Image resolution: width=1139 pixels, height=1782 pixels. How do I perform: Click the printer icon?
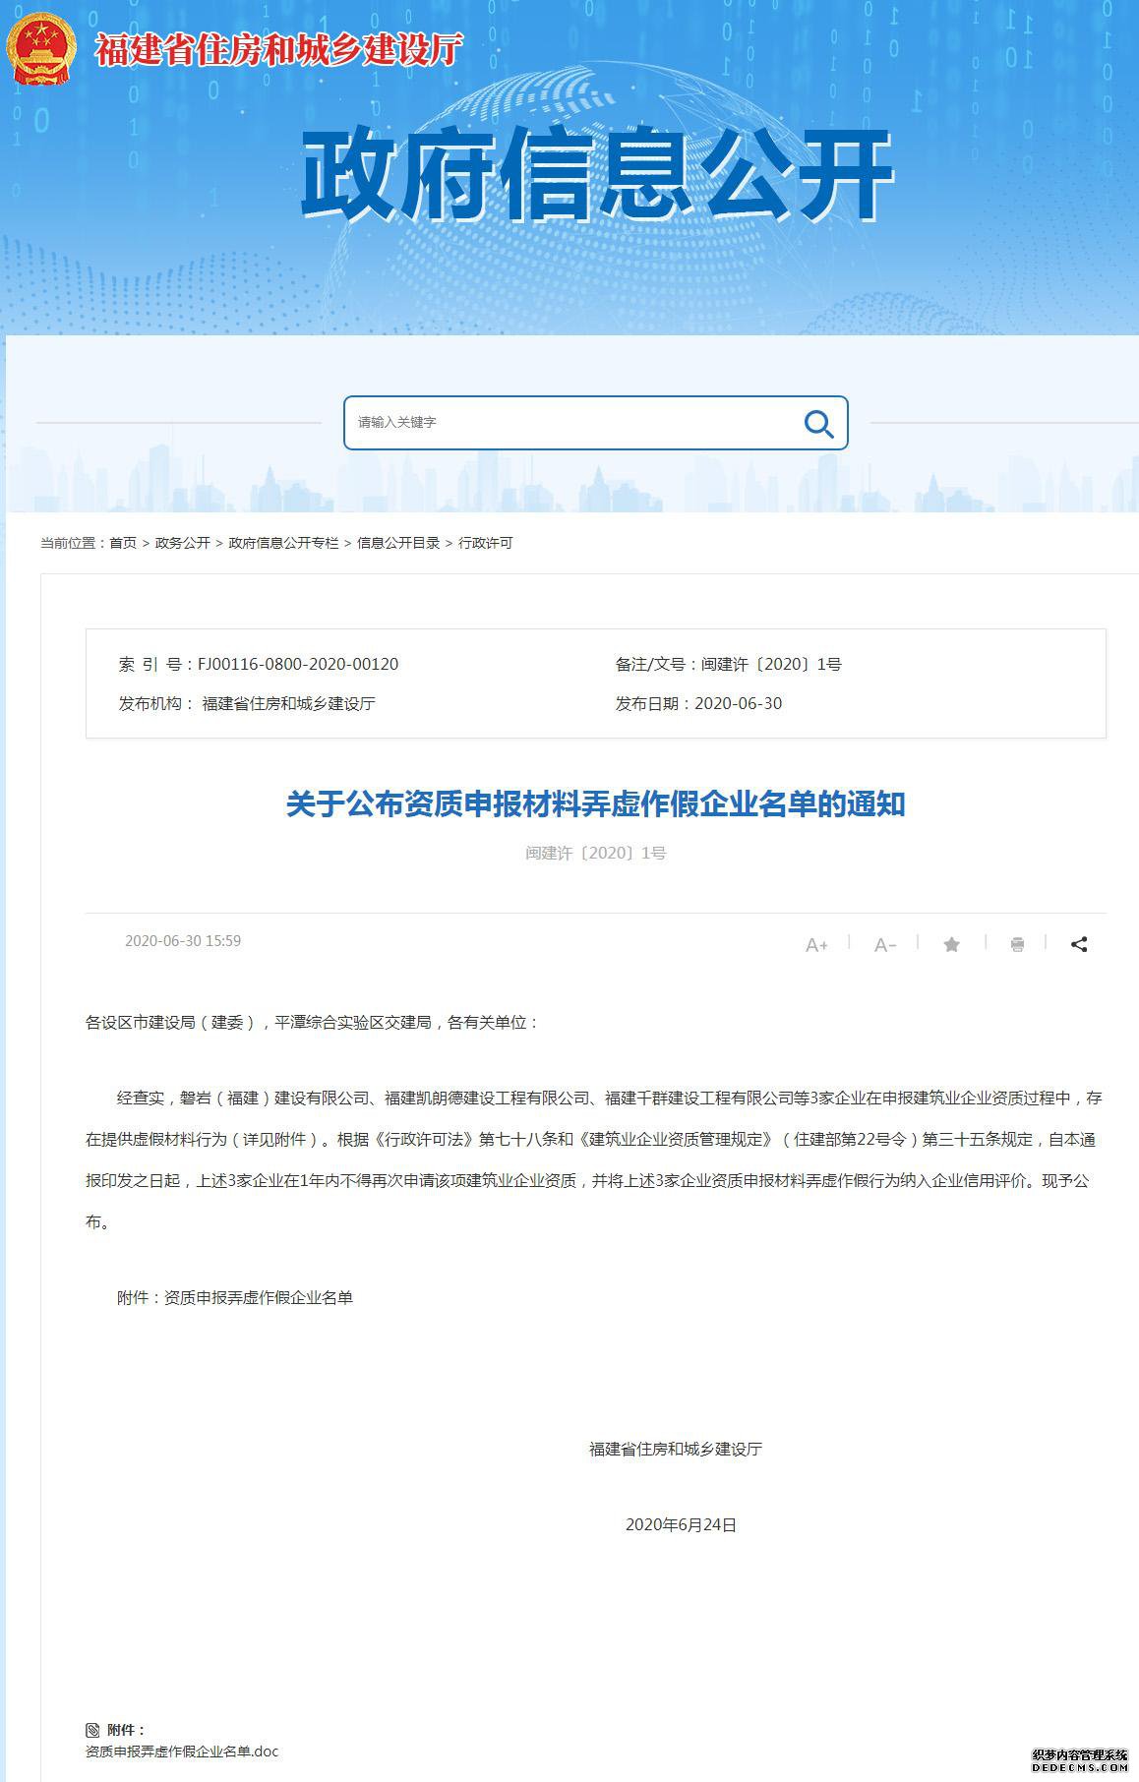(1017, 944)
